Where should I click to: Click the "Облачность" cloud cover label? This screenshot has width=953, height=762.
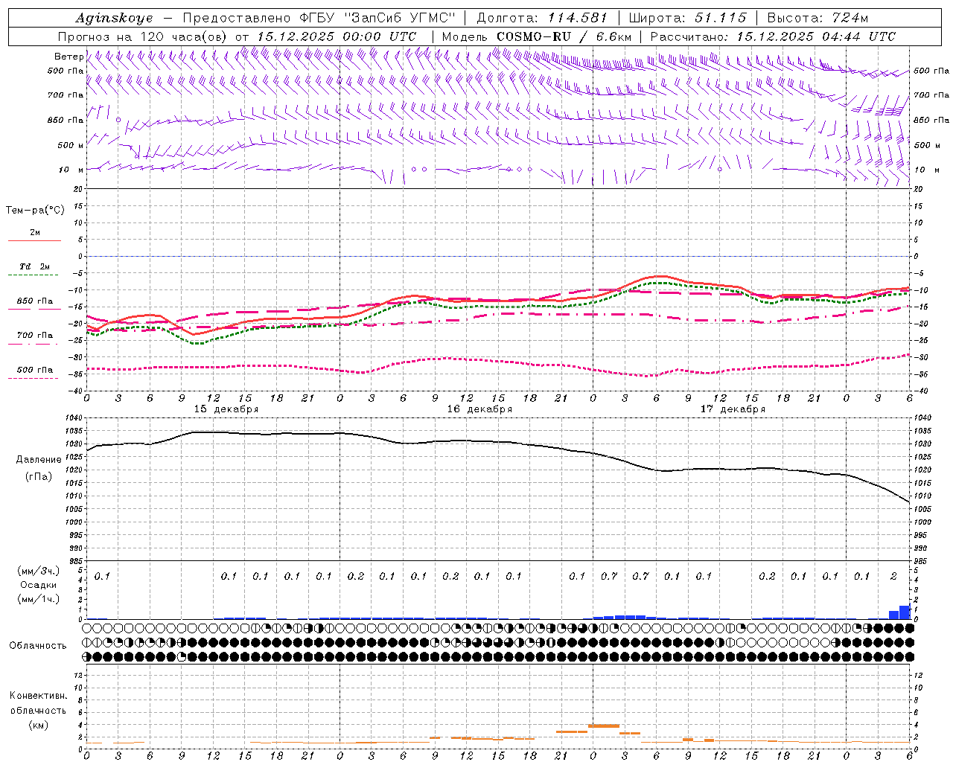tap(38, 646)
